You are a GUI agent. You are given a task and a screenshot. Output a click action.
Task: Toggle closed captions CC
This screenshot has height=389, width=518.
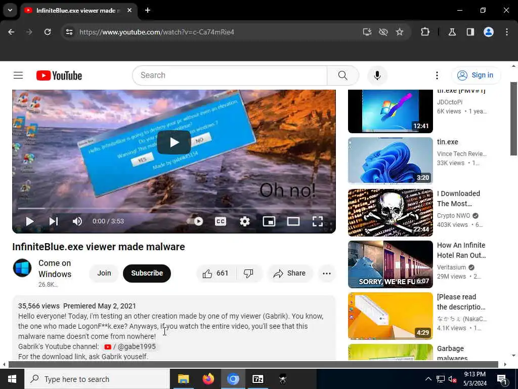(x=221, y=221)
